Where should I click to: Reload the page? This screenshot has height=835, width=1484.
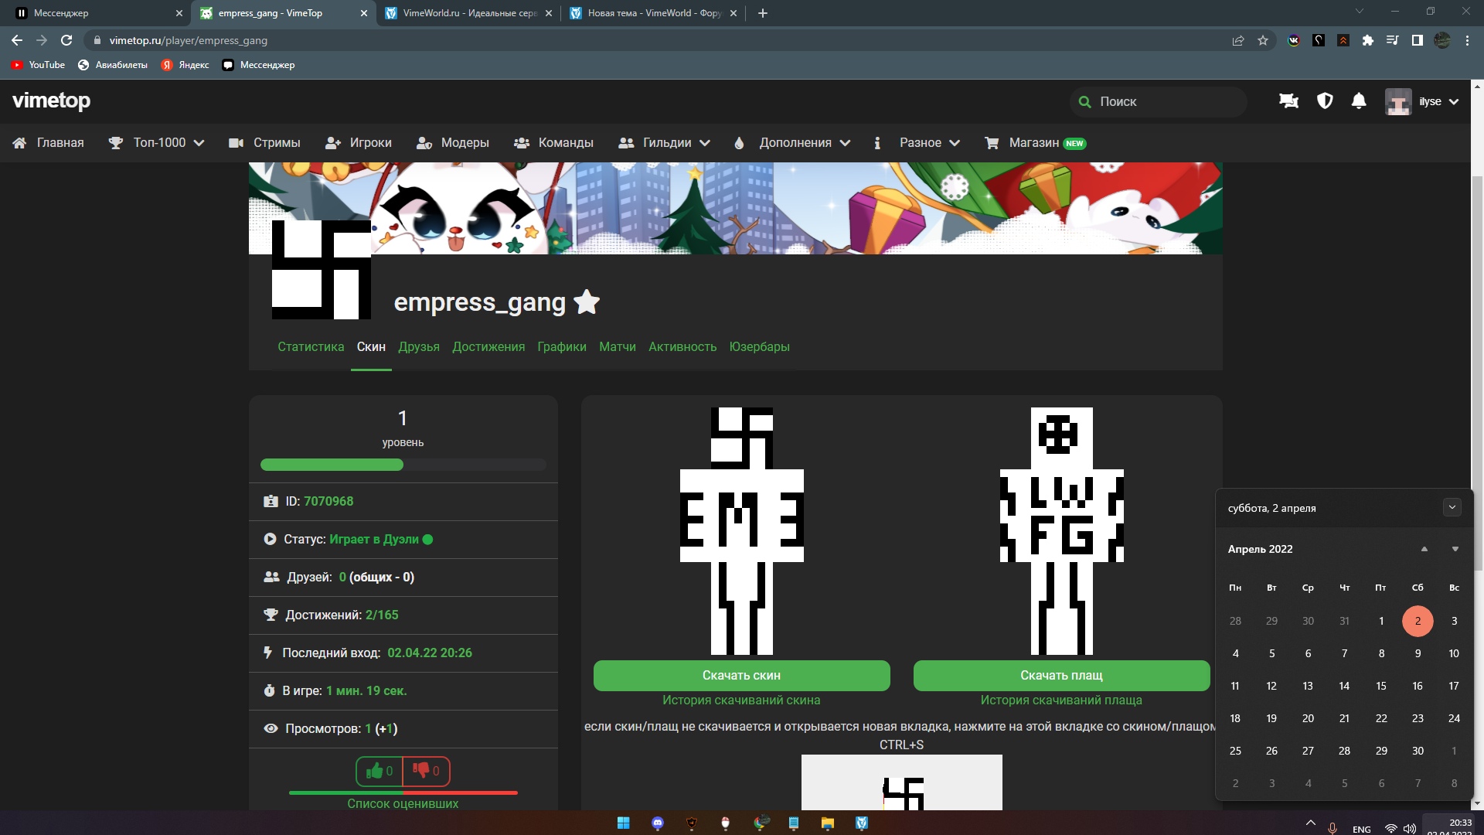click(x=66, y=40)
